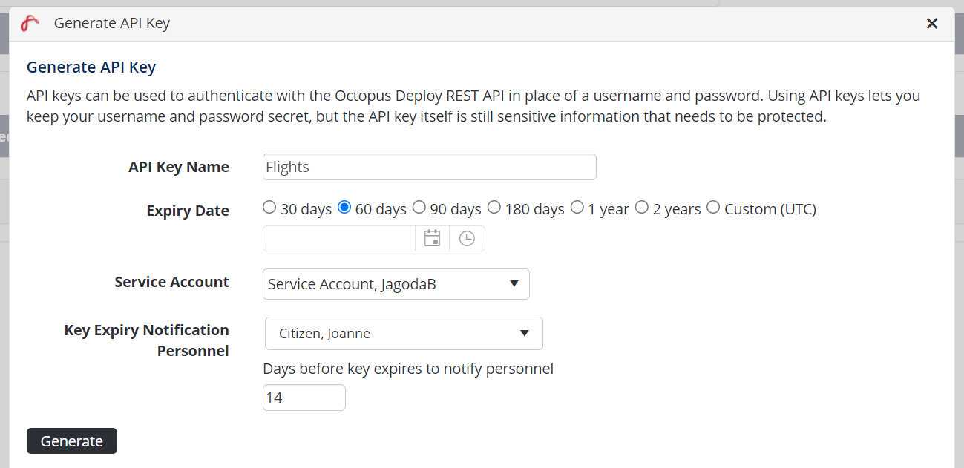The height and width of the screenshot is (468, 964).
Task: Click the API Key Name field
Action: [429, 167]
